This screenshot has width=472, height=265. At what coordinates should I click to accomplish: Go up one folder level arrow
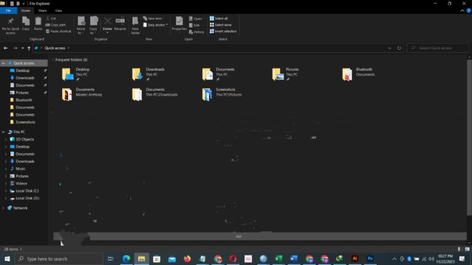tap(29, 48)
